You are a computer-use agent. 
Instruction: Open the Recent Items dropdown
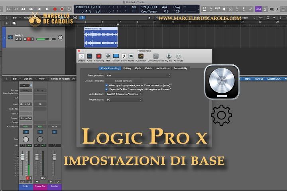(124, 99)
